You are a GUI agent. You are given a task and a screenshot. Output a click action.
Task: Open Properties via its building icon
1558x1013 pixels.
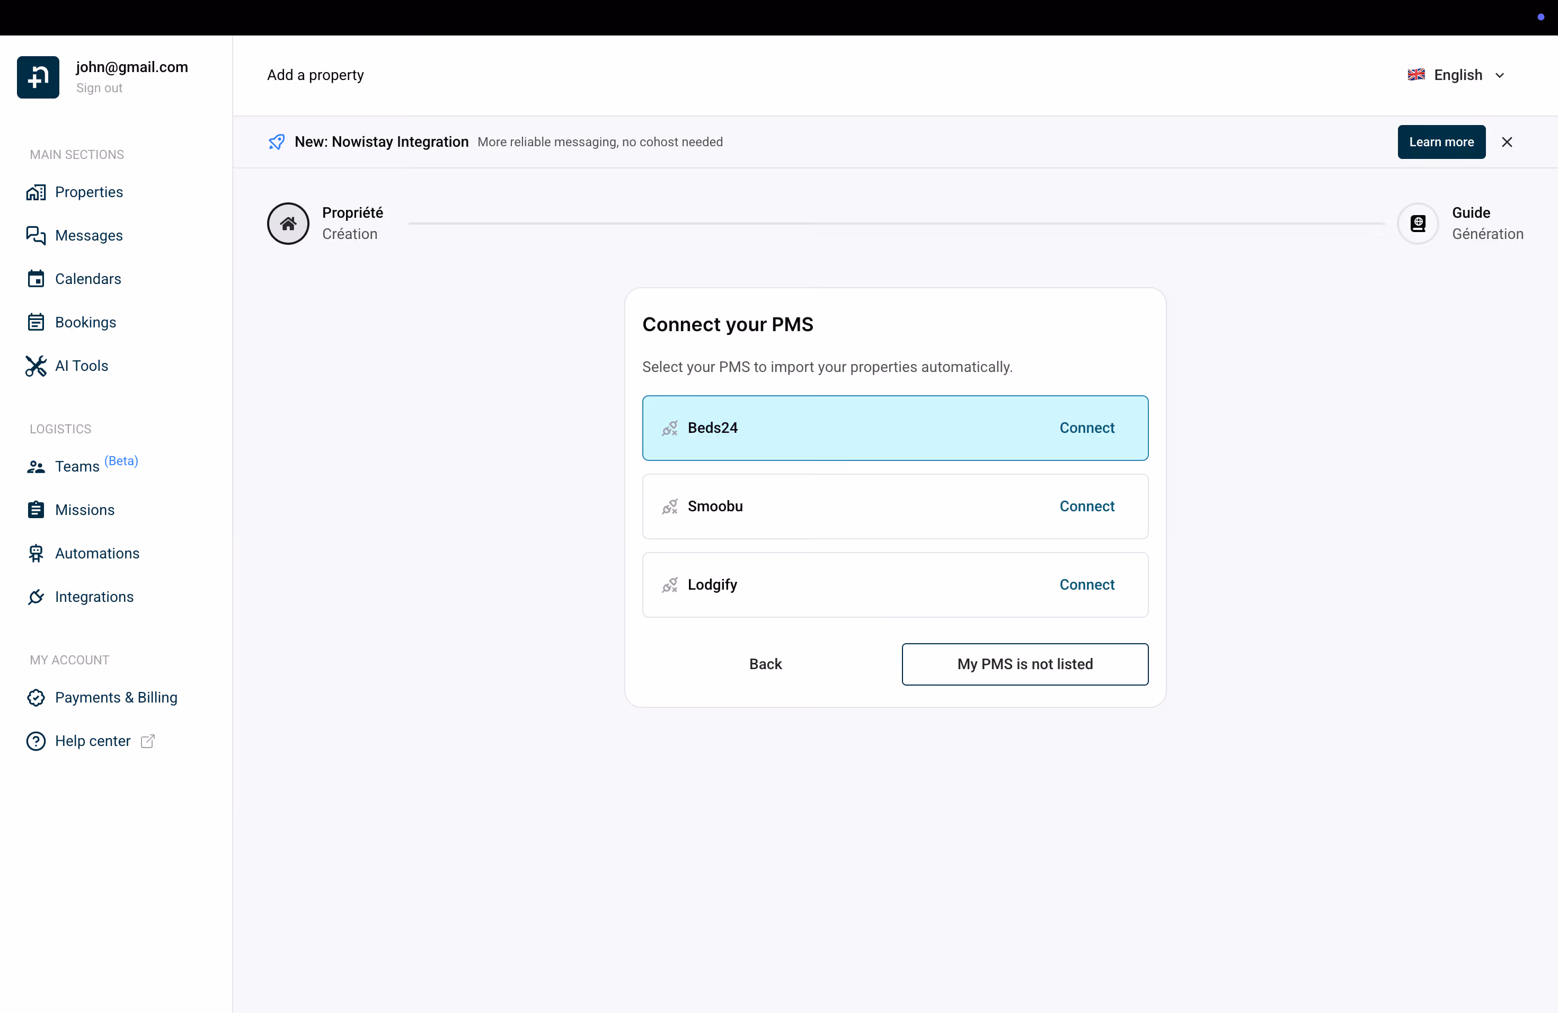click(36, 192)
